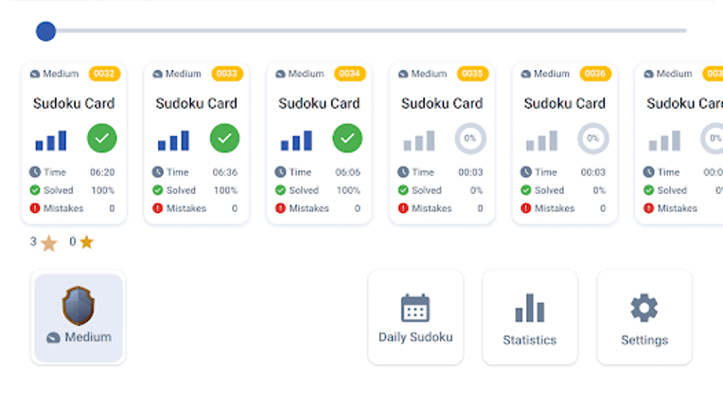Viewport: 723px width, 407px height.
Task: Click the blue difficulty bars on card 0034
Action: 296,141
